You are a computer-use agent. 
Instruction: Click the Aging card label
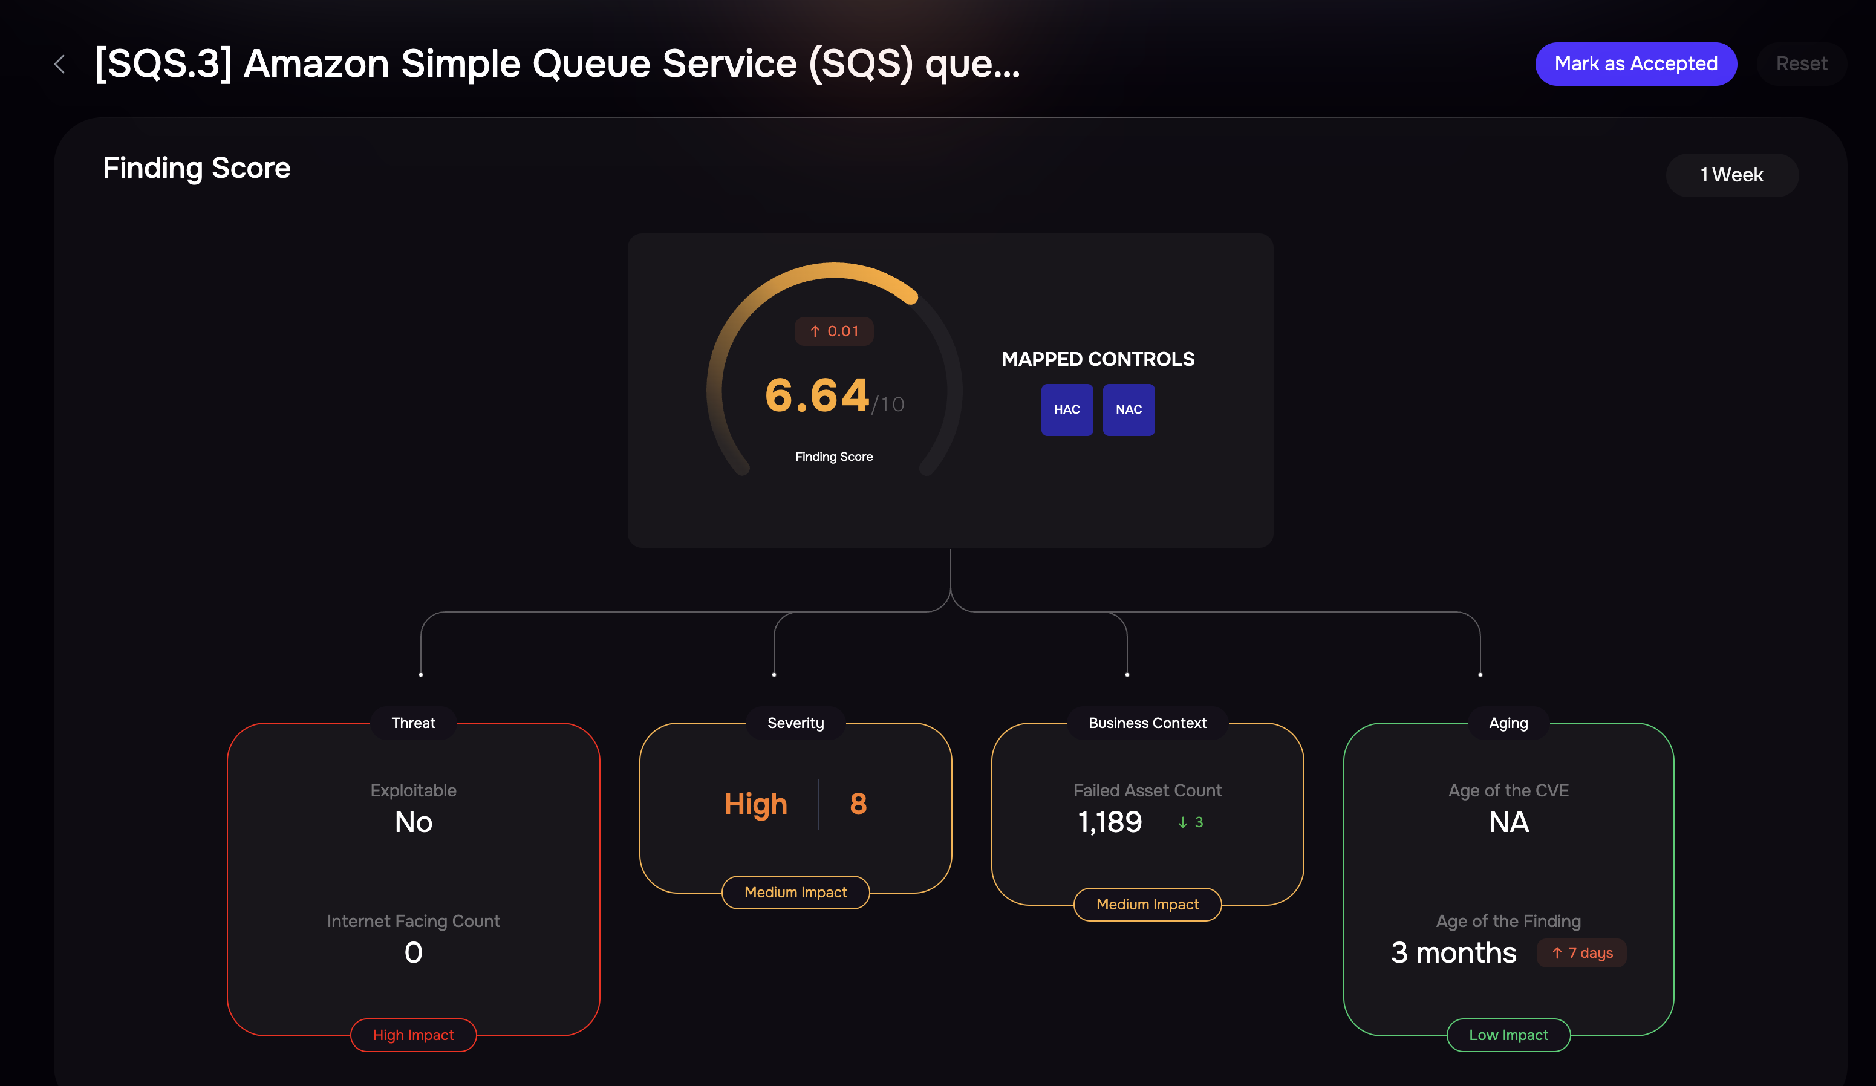[x=1508, y=723]
